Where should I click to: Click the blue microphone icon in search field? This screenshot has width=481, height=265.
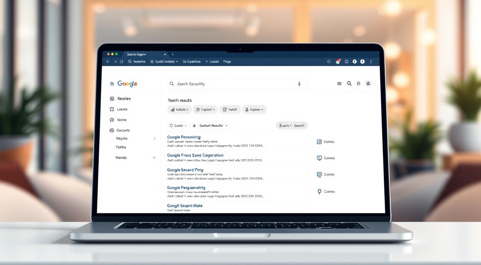coord(299,84)
